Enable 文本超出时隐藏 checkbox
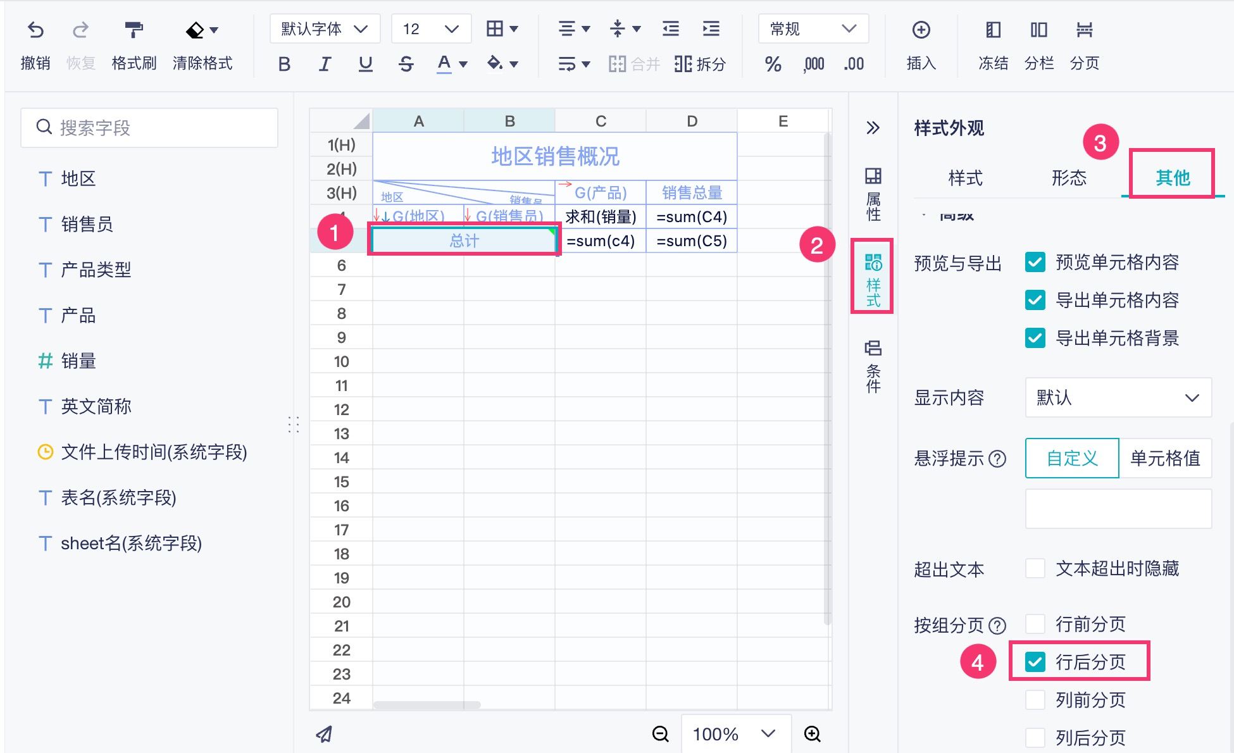The width and height of the screenshot is (1234, 753). tap(1035, 568)
